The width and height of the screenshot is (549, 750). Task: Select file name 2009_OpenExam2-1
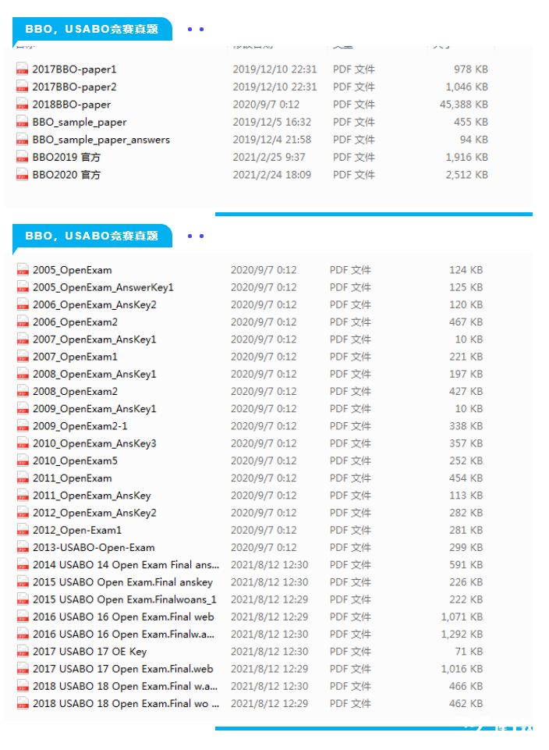80,426
